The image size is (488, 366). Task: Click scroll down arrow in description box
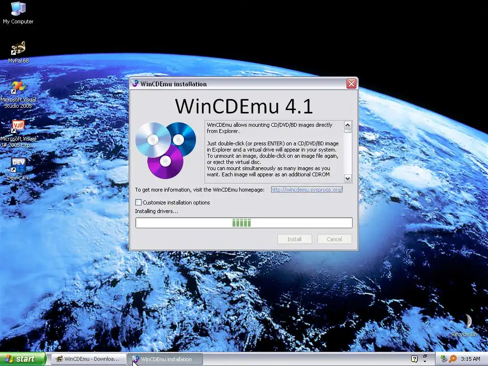(x=347, y=178)
